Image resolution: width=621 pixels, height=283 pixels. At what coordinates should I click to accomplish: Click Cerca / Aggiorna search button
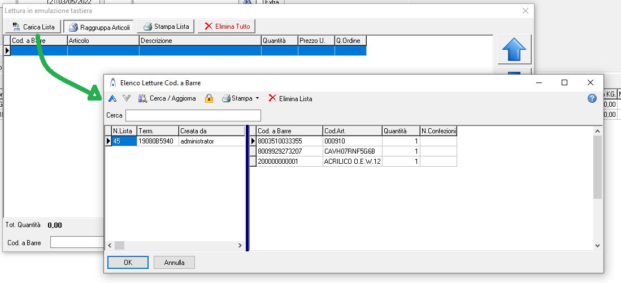[x=167, y=98]
